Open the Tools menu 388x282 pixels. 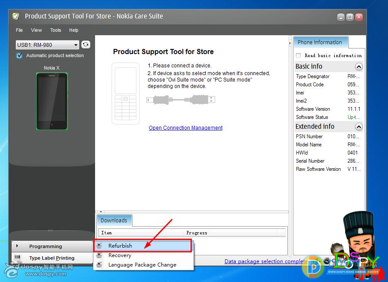coord(55,30)
